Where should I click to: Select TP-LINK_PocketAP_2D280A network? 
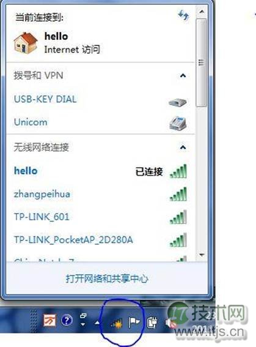(x=100, y=240)
